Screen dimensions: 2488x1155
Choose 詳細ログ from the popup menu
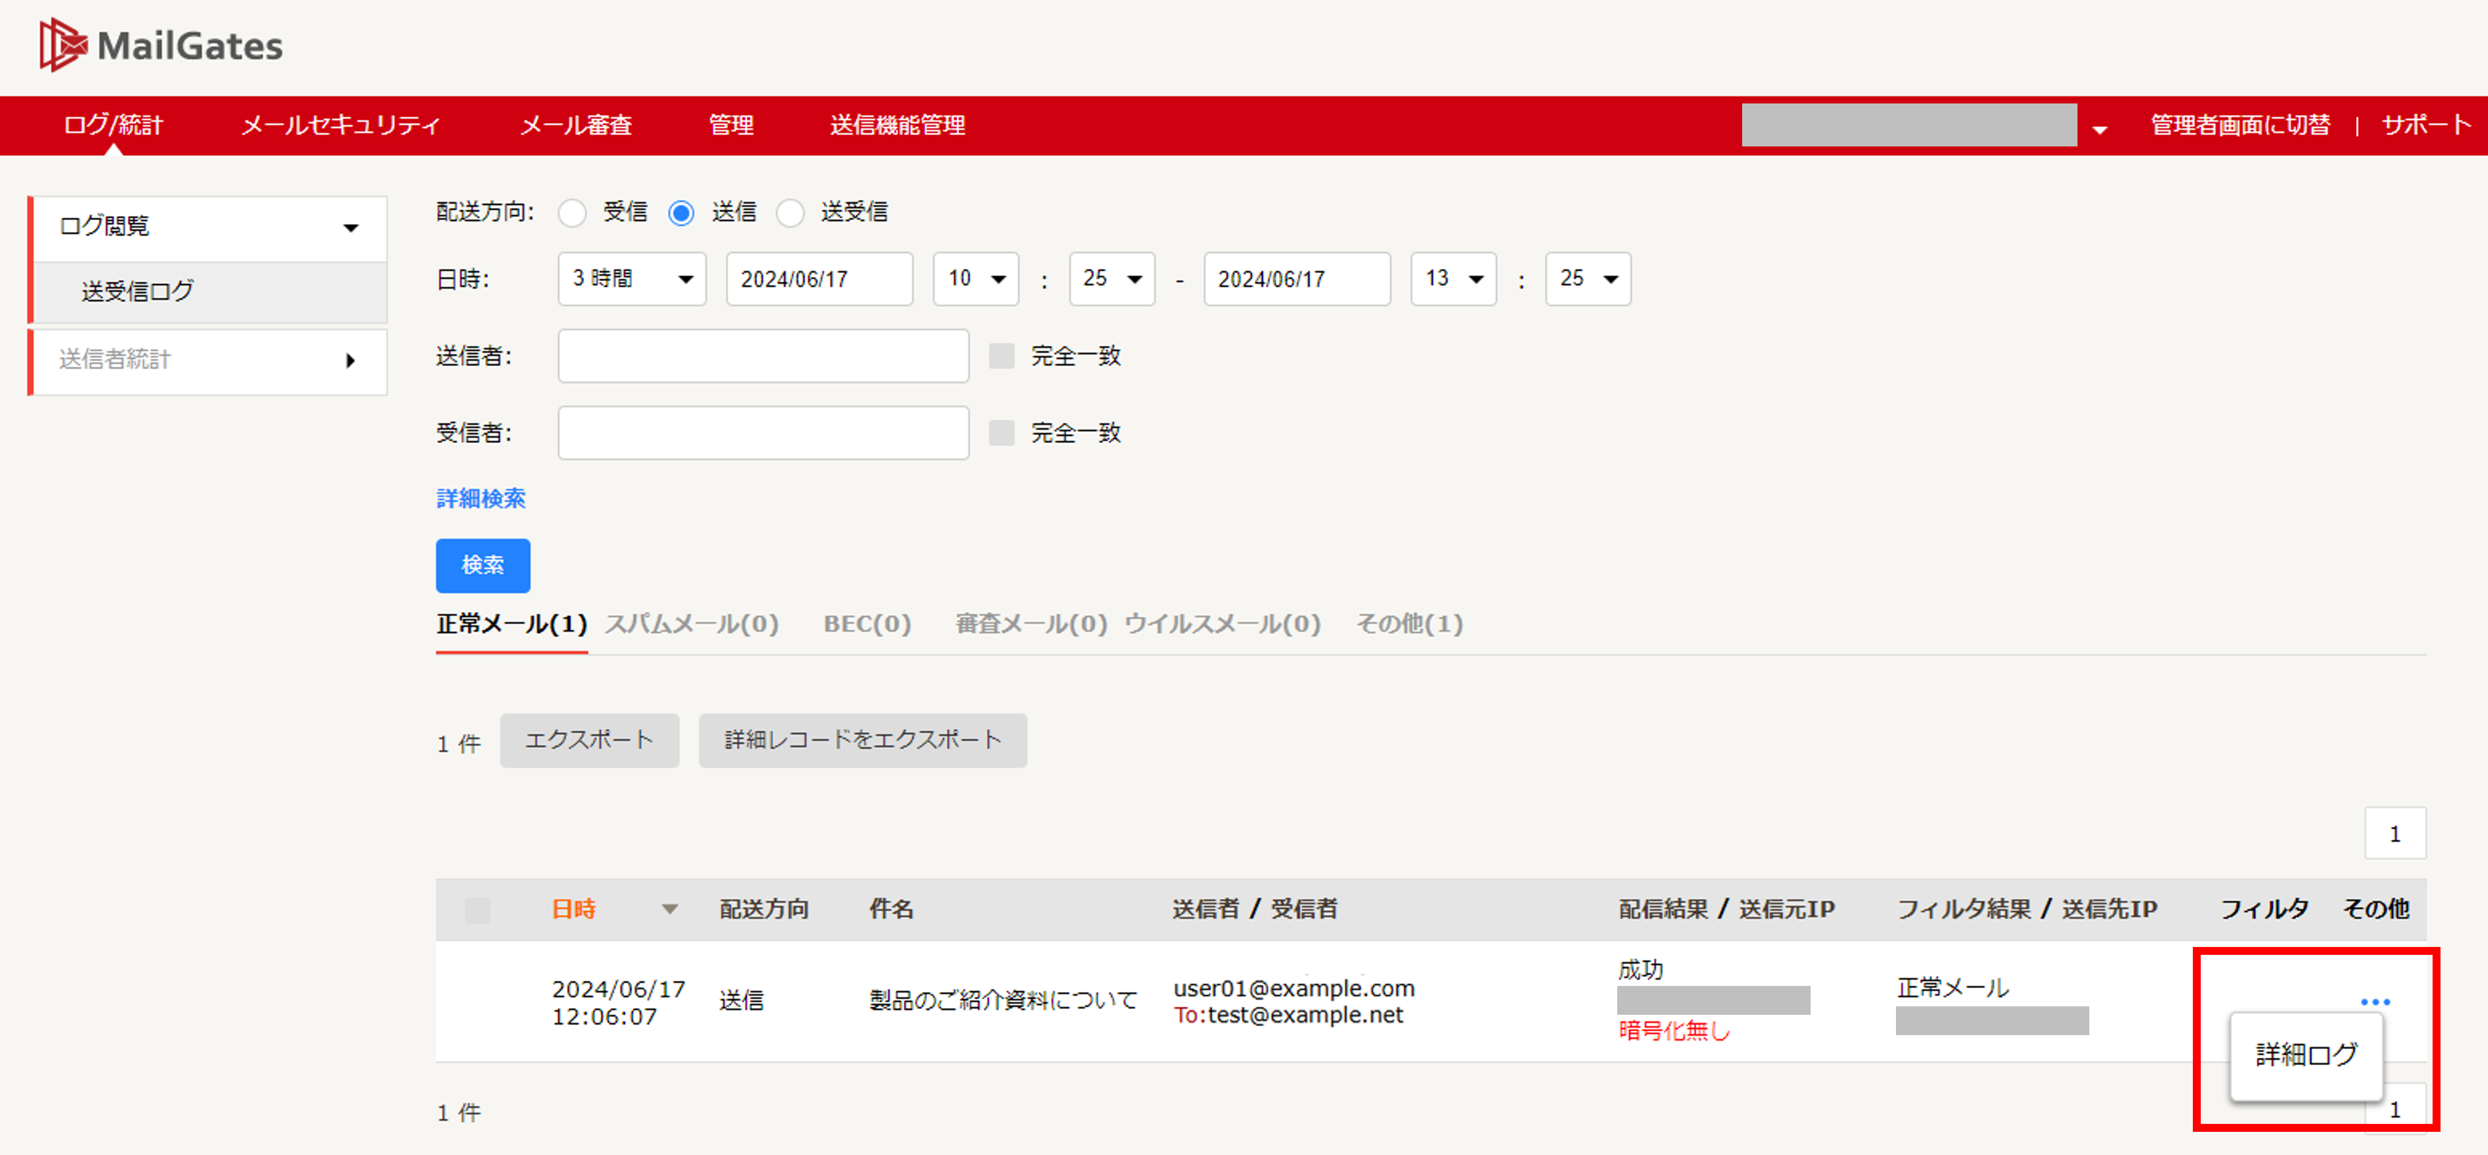(2306, 1054)
